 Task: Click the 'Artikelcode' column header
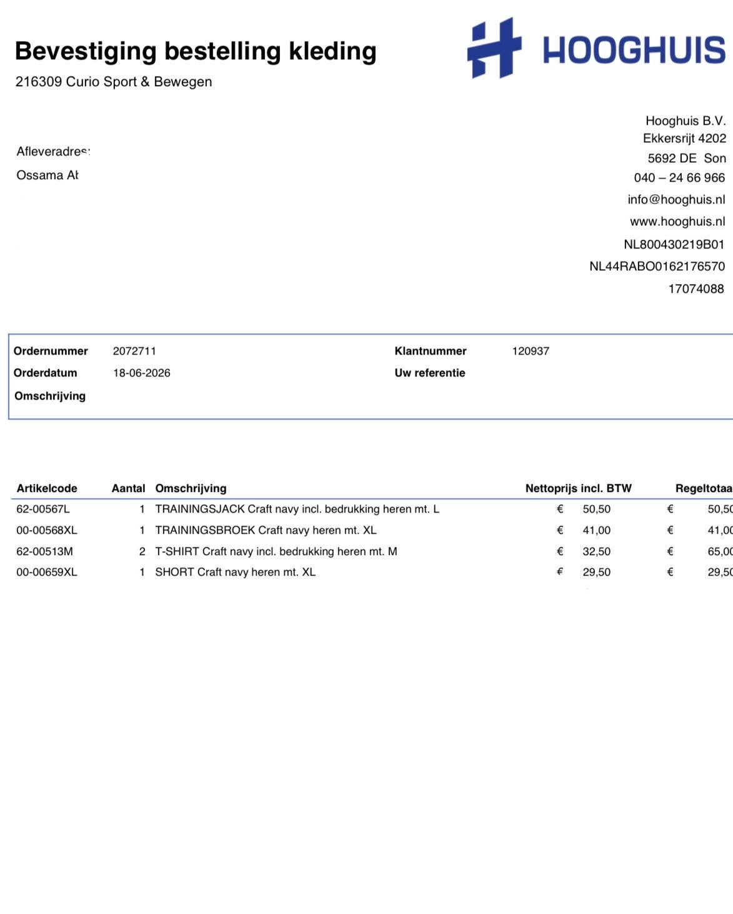pyautogui.click(x=47, y=488)
